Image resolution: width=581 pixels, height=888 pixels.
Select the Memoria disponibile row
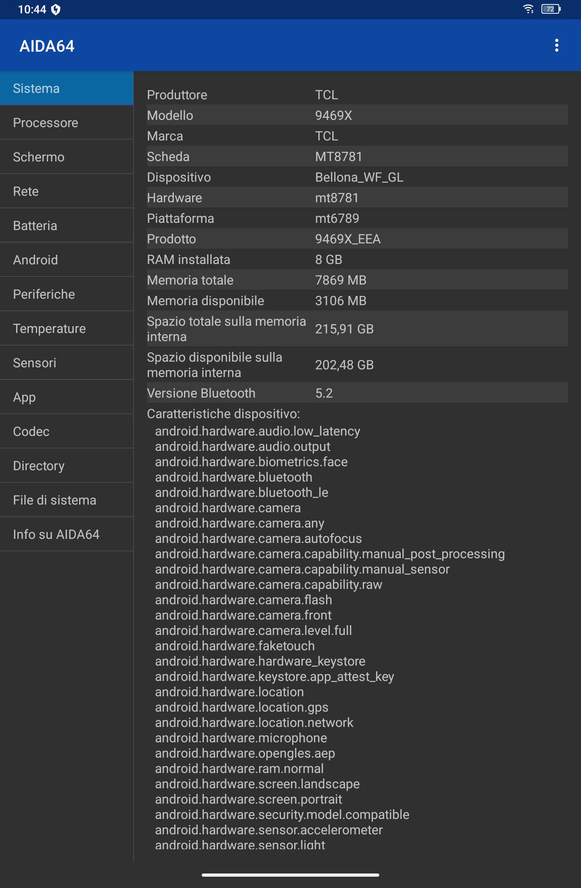tap(357, 301)
